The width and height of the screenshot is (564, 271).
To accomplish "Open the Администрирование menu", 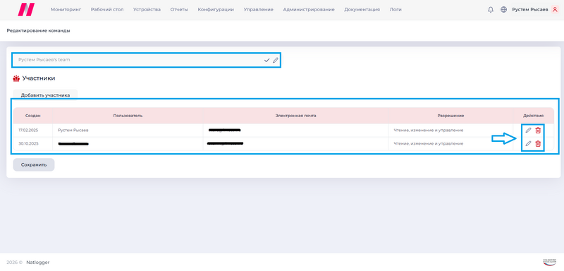I will pyautogui.click(x=309, y=10).
